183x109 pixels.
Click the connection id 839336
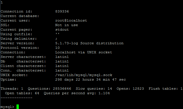click(62, 11)
